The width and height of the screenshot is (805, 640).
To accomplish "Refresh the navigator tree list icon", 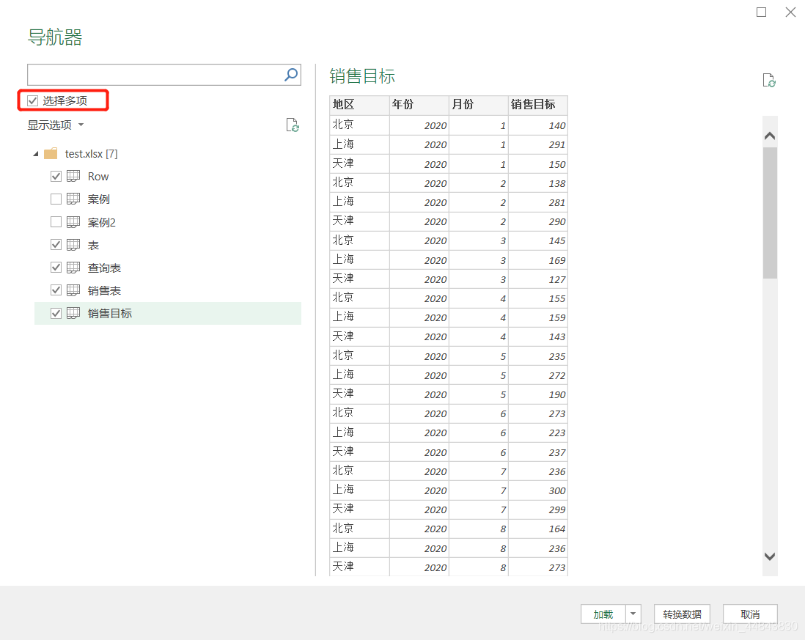I will pos(293,125).
